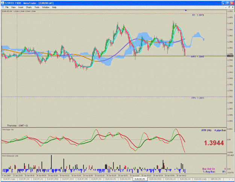The height and width of the screenshot is (182, 235).
Task: Open the Charts menu
Action: click(29, 7)
